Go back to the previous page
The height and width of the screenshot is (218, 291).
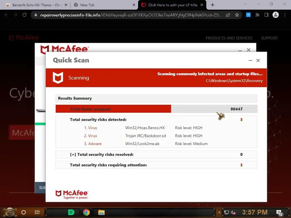click(6, 15)
